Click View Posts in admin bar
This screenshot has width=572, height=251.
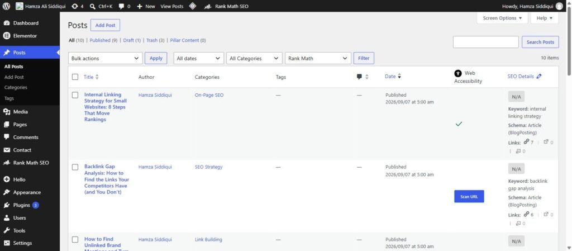click(172, 6)
